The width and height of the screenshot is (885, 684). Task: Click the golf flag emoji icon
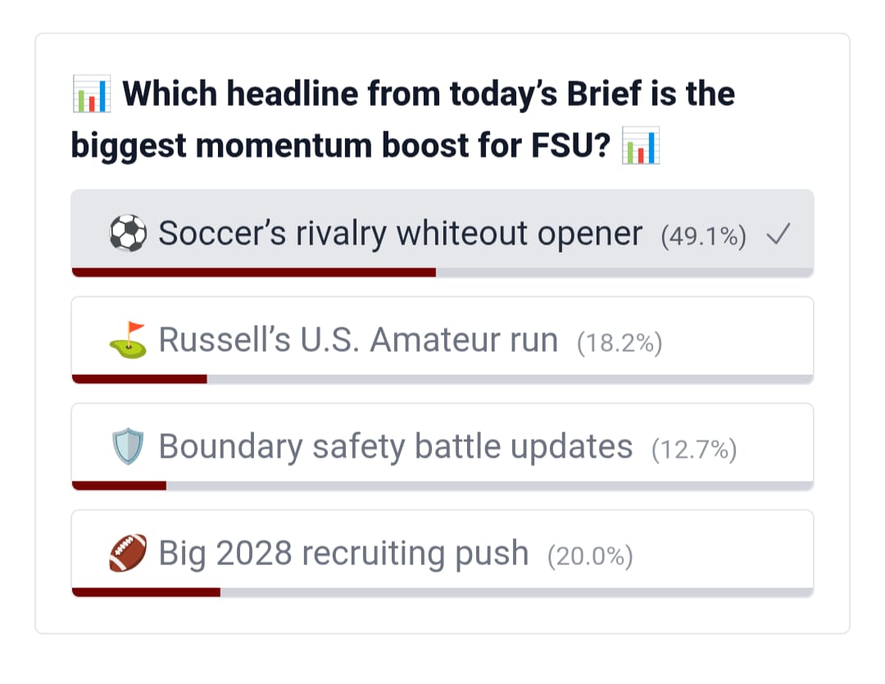(x=128, y=340)
